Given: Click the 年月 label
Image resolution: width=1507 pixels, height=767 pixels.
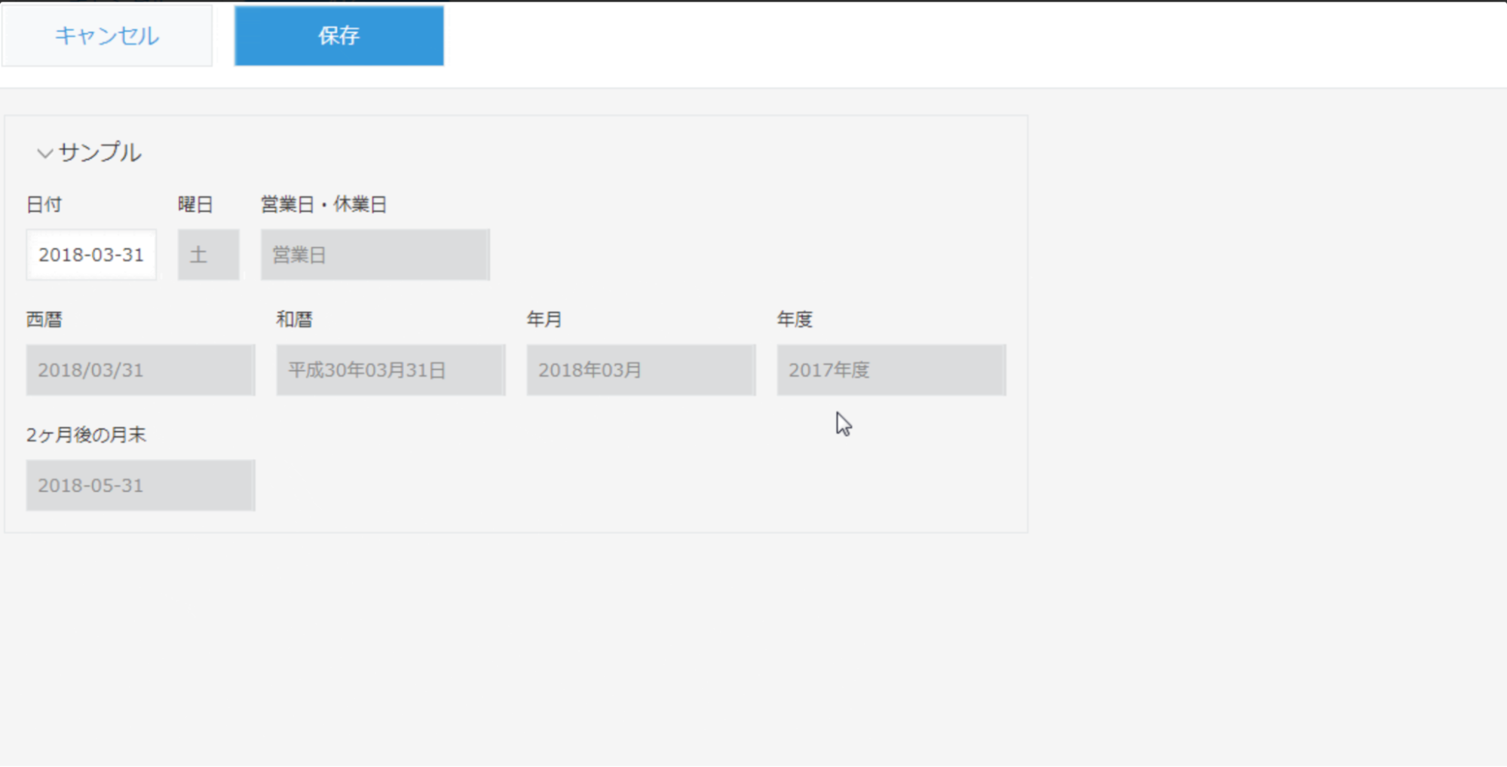Looking at the screenshot, I should click(x=544, y=319).
